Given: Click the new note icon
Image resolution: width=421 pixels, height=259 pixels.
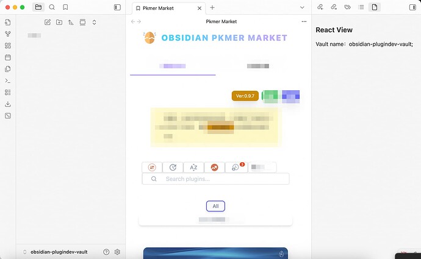Looking at the screenshot, I should (48, 23).
